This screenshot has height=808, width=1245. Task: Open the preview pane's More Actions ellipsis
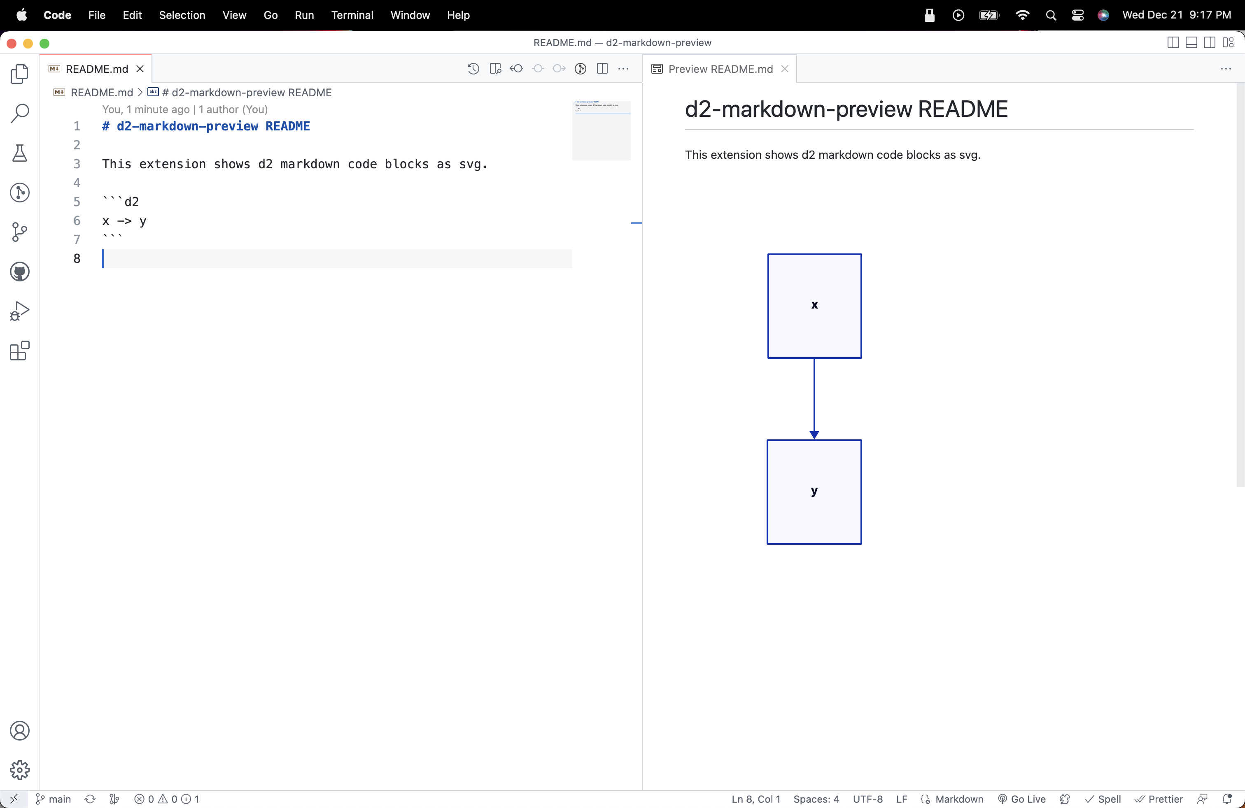[x=1226, y=68]
